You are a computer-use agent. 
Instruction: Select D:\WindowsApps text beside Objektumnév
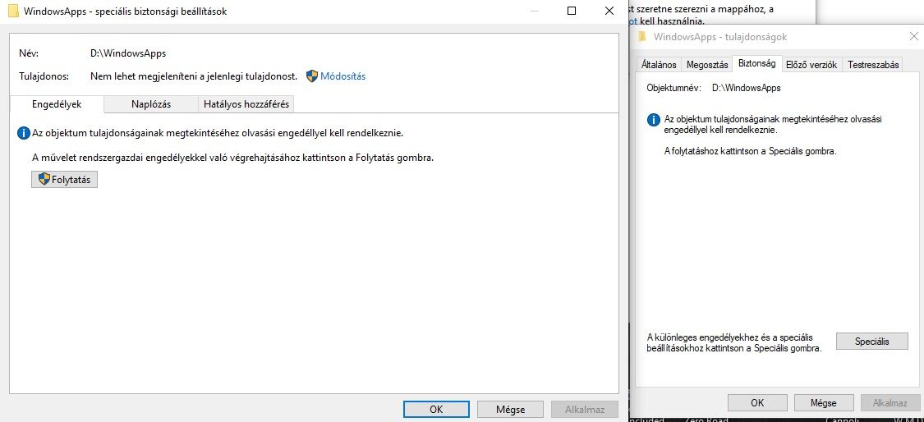[746, 88]
